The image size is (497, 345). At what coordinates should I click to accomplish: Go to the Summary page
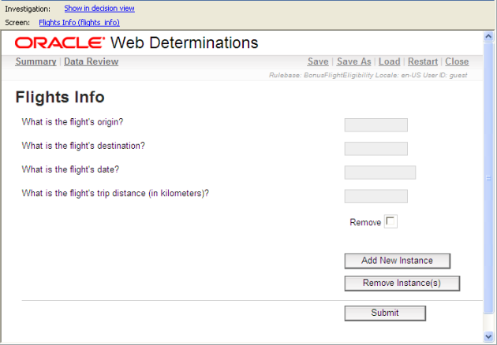pos(35,61)
